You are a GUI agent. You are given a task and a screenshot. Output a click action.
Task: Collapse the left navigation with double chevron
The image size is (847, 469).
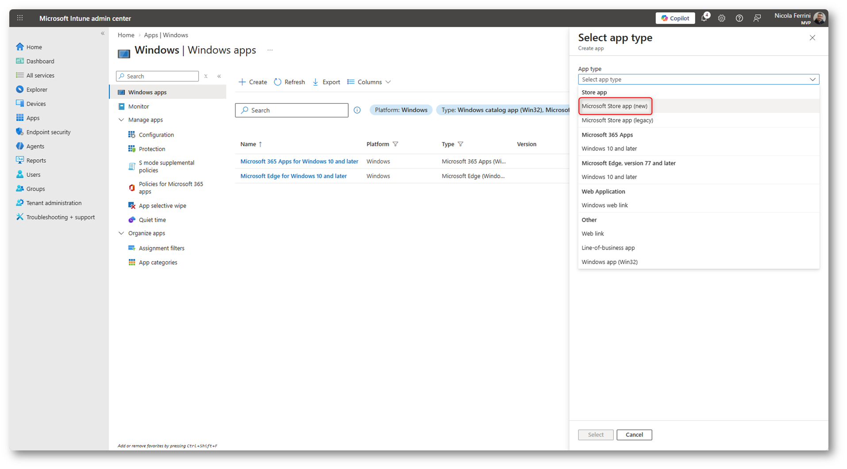[x=103, y=34]
